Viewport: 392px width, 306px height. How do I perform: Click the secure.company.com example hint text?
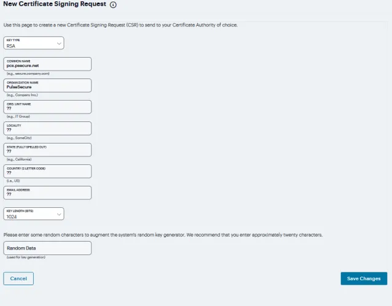click(x=28, y=74)
